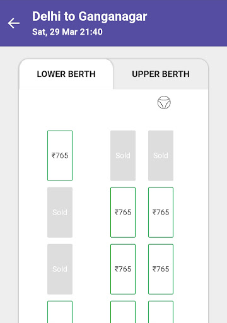
Task: Tap the back arrow icon
Action: [x=14, y=23]
